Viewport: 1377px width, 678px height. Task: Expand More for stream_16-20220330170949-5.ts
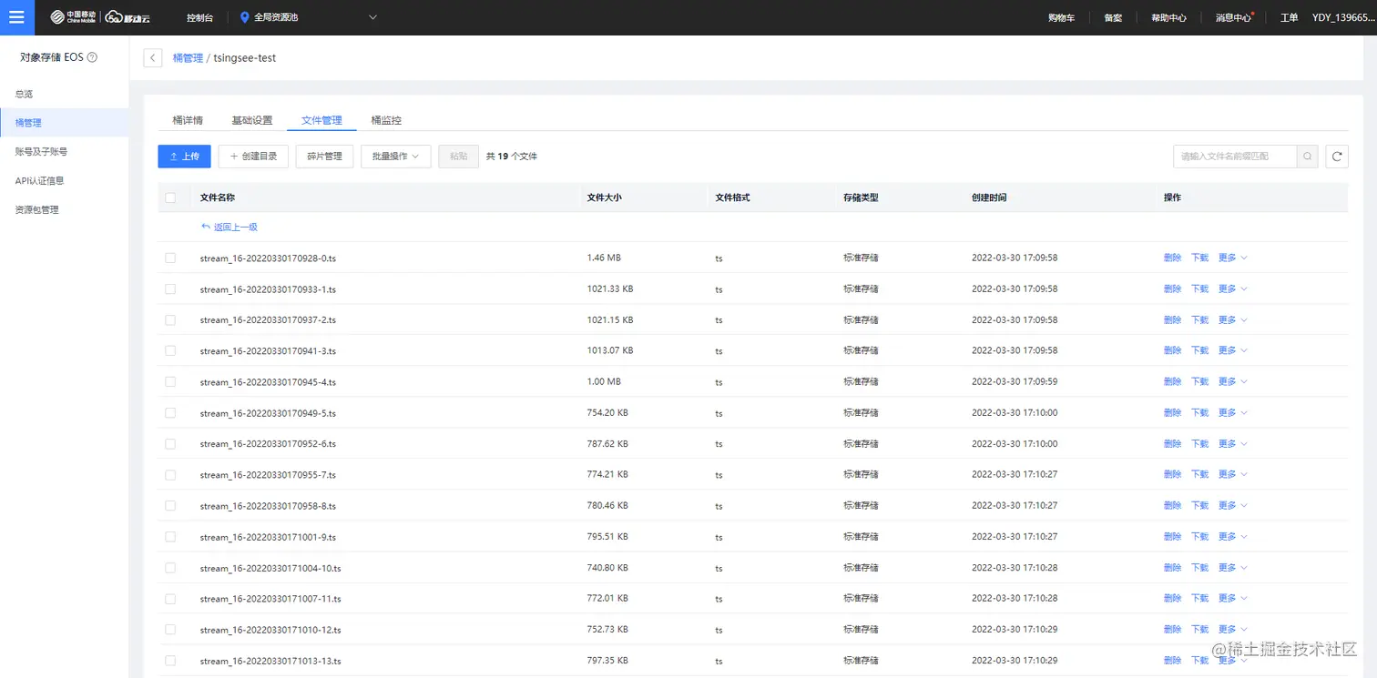coord(1233,412)
